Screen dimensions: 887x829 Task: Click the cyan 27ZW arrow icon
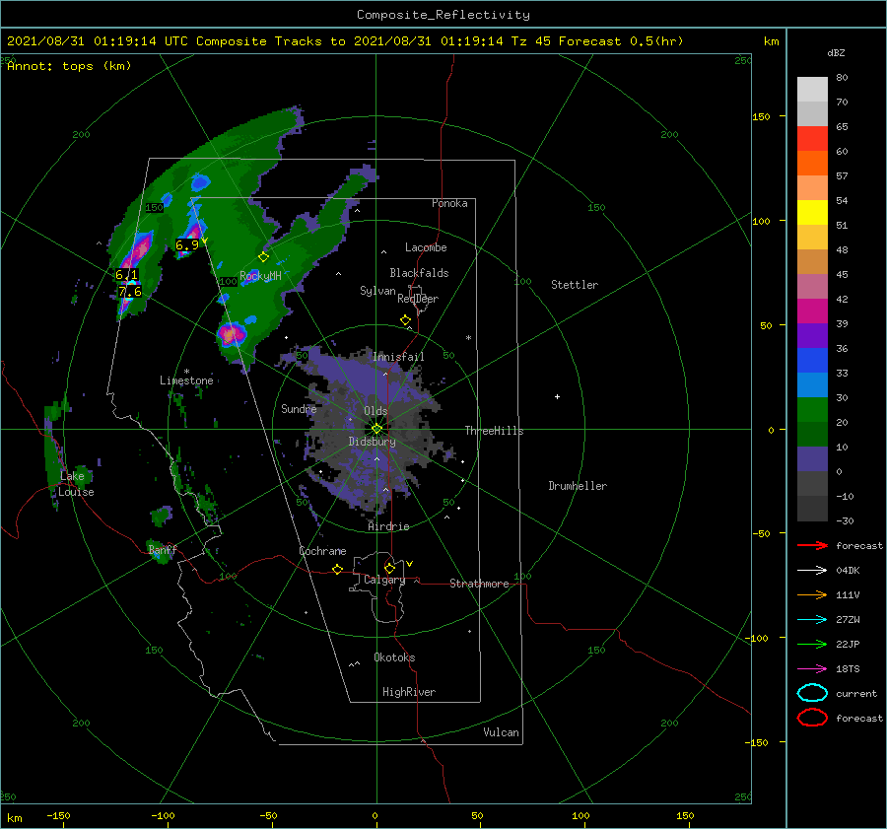click(x=812, y=620)
